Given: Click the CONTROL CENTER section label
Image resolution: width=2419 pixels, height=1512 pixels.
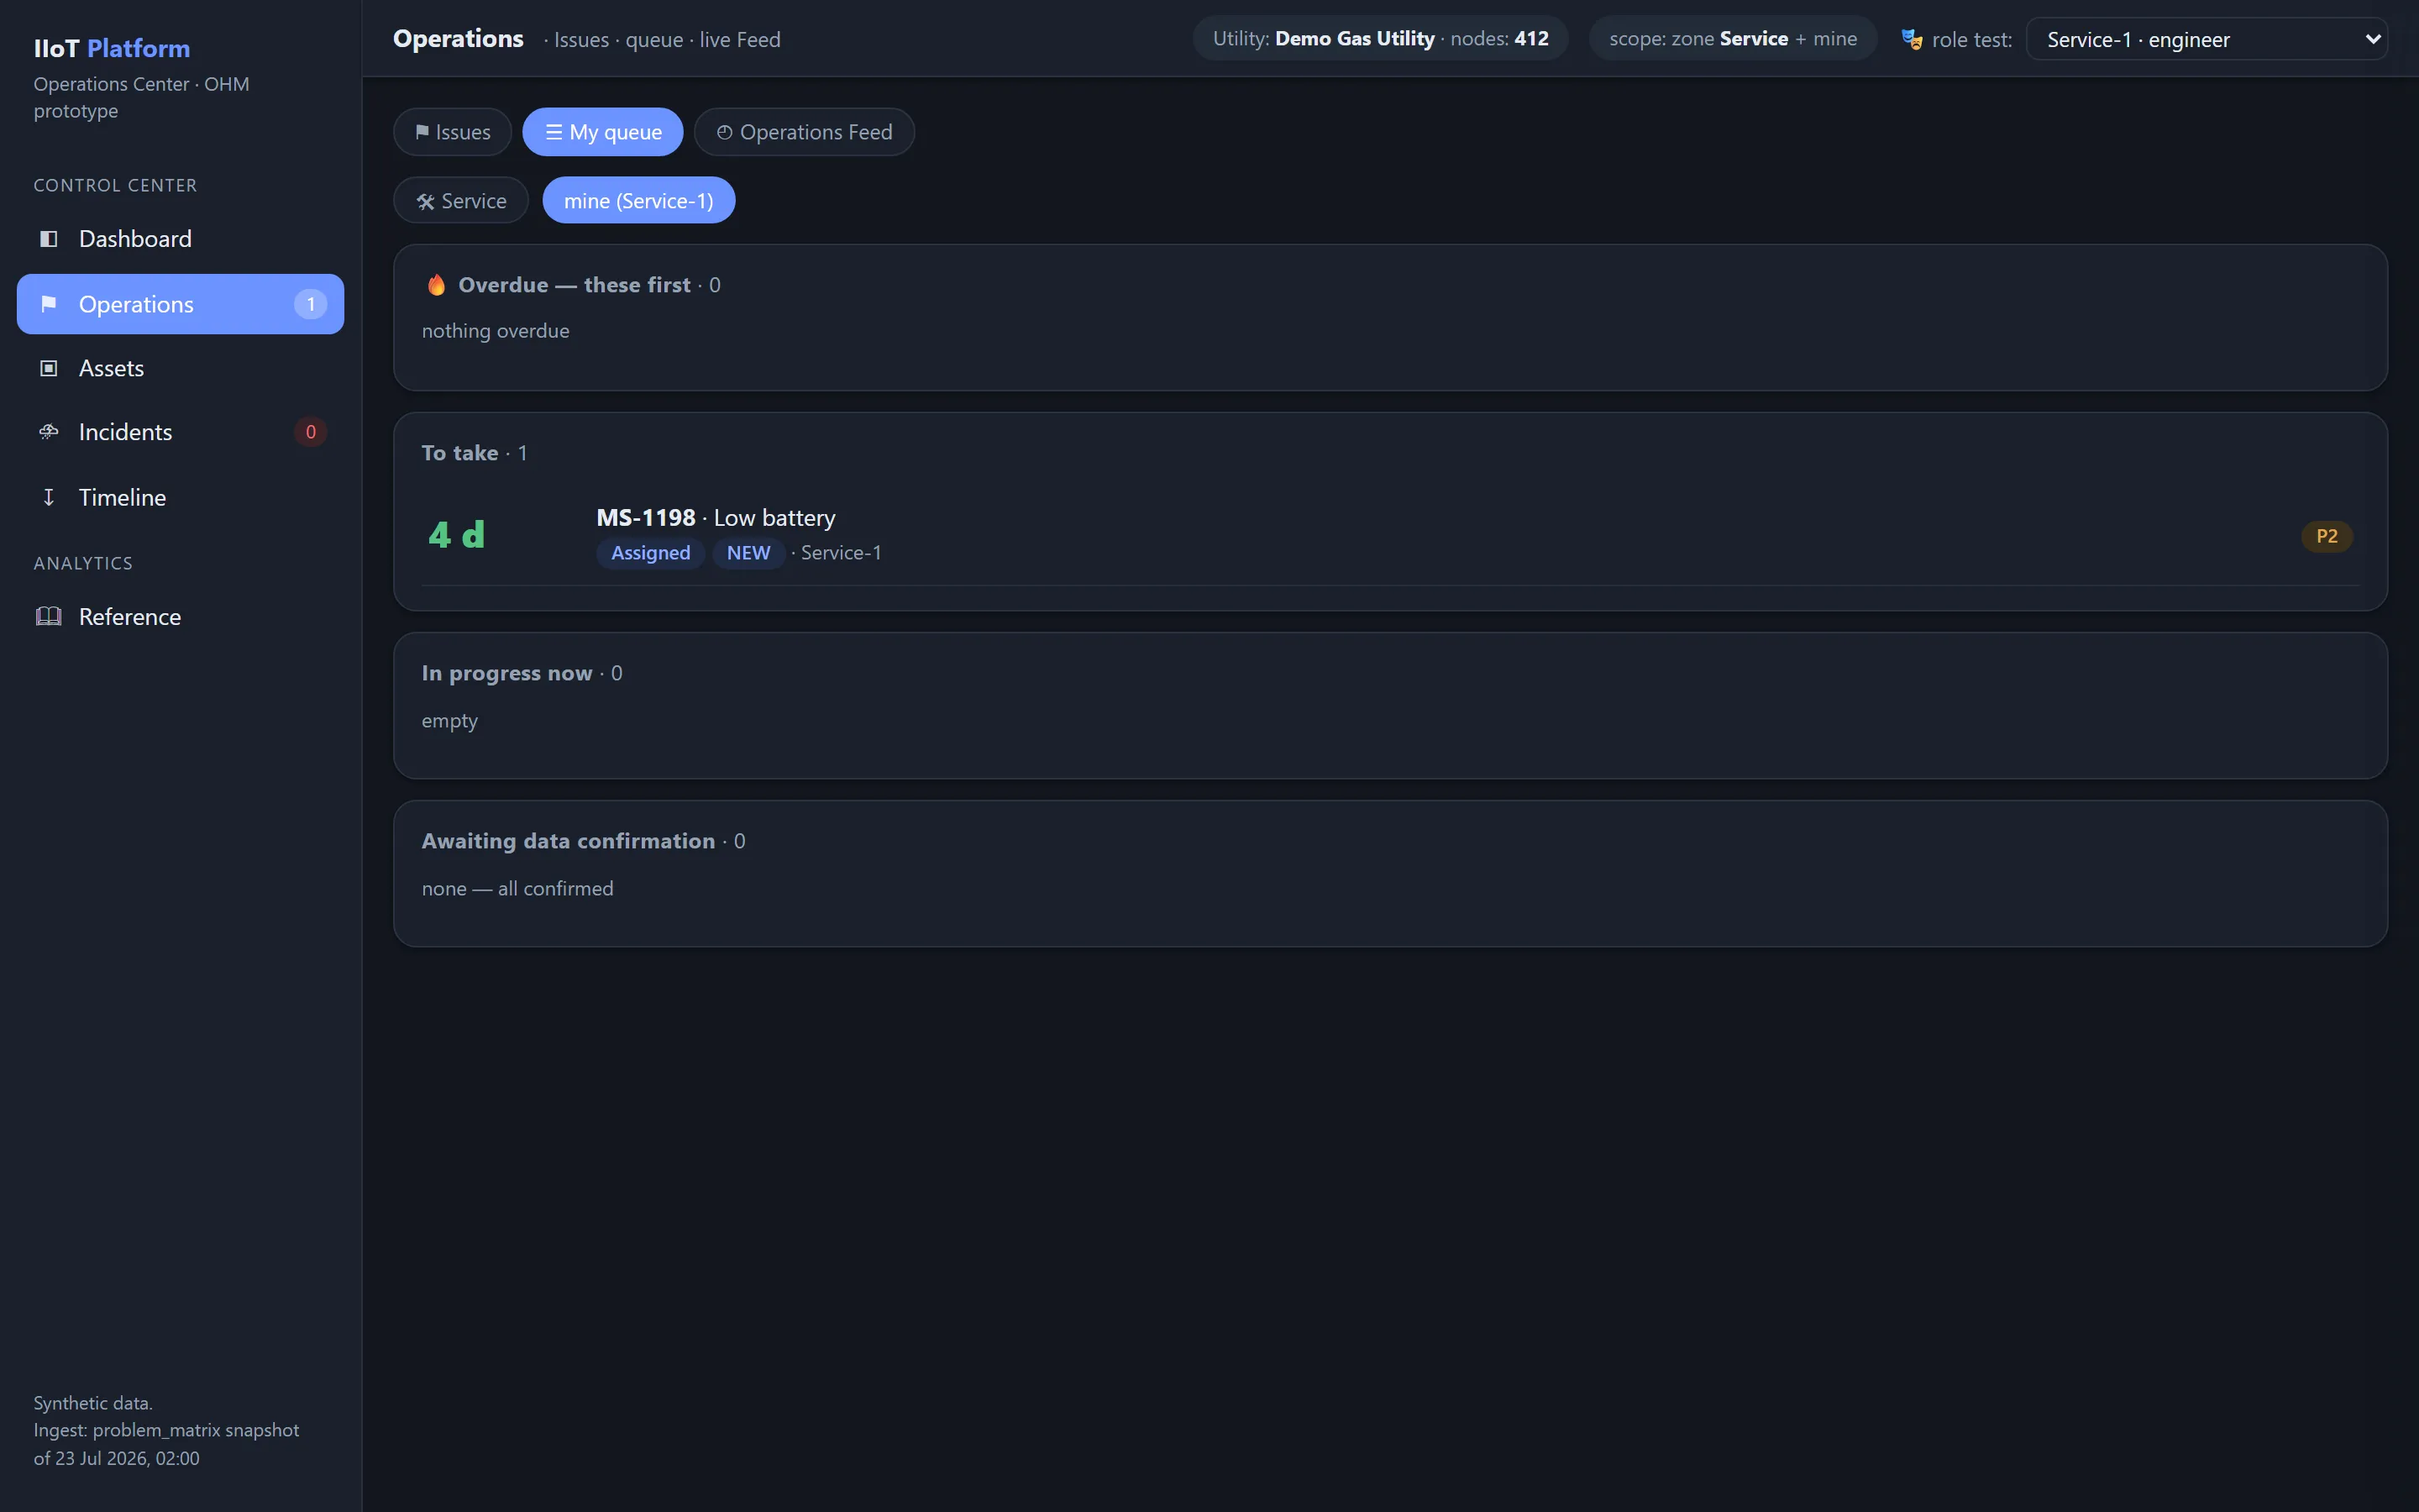Looking at the screenshot, I should [x=115, y=185].
